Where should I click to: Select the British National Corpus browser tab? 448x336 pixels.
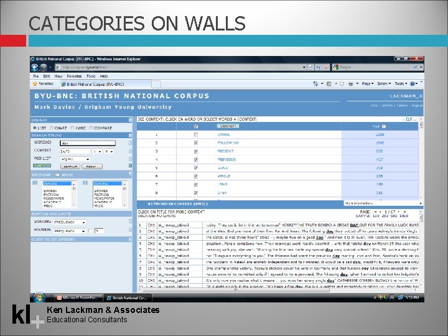point(105,84)
